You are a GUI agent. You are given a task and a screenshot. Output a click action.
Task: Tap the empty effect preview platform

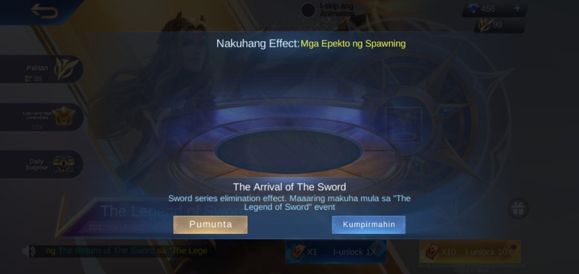coord(288,151)
